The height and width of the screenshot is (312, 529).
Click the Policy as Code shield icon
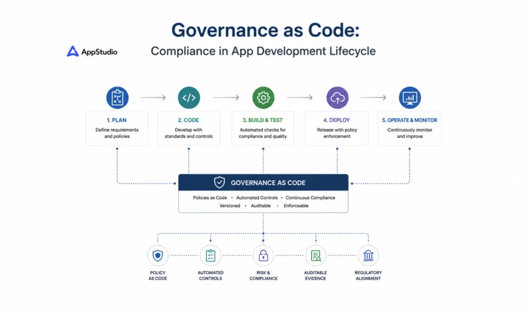[x=158, y=255]
